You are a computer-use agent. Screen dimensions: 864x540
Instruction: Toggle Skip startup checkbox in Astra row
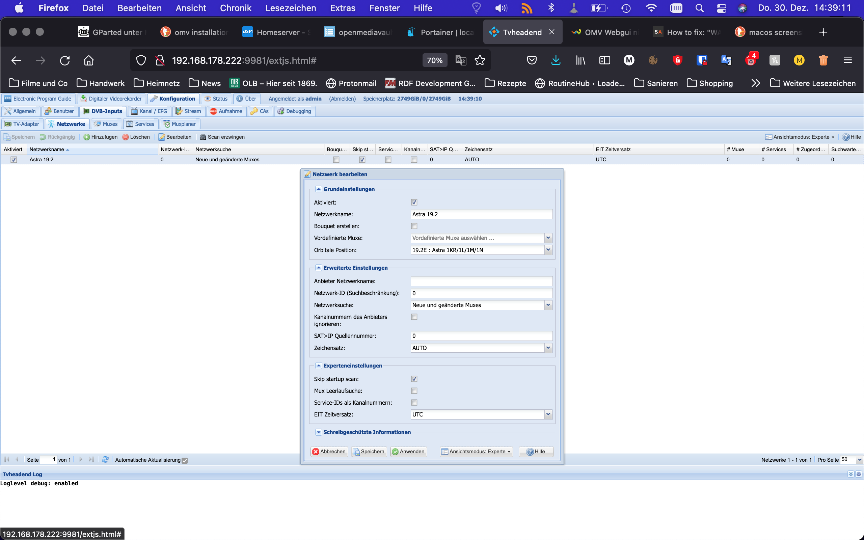[362, 160]
